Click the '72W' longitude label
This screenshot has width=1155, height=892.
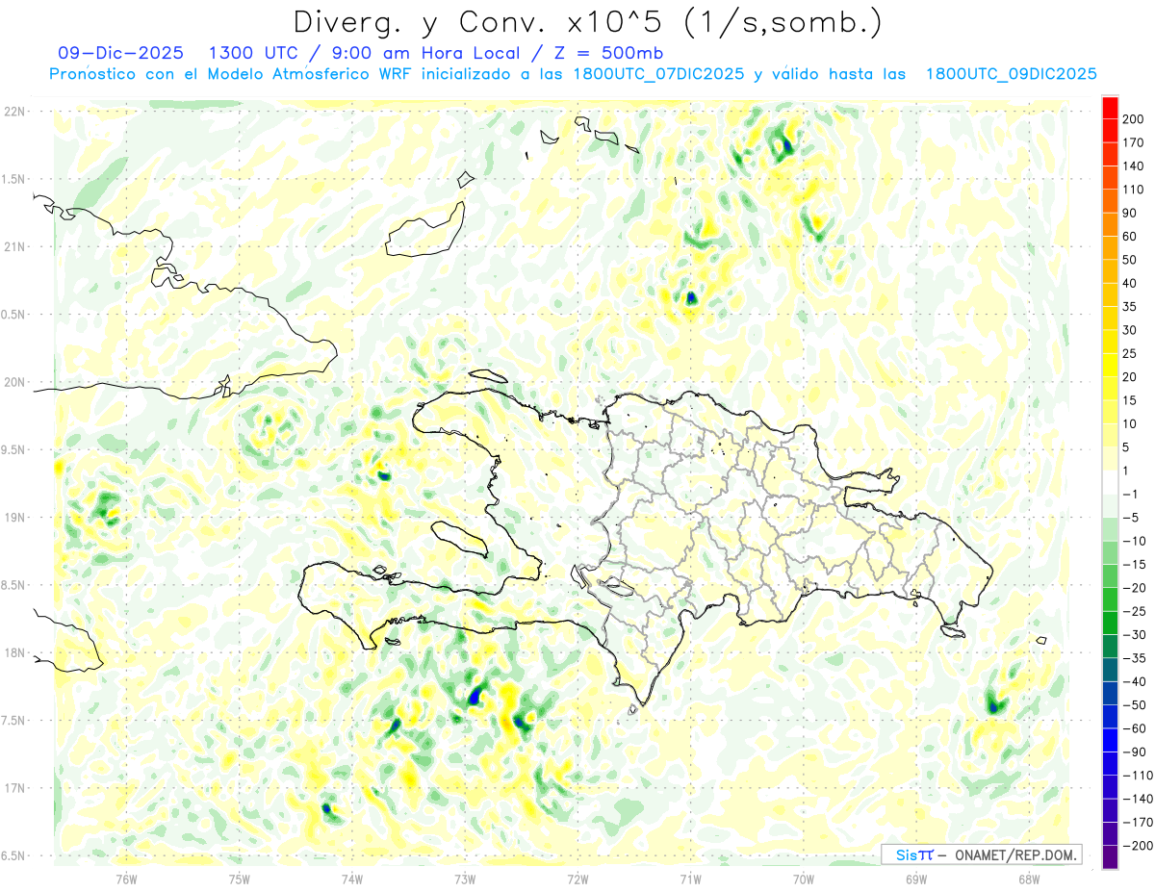point(577,879)
